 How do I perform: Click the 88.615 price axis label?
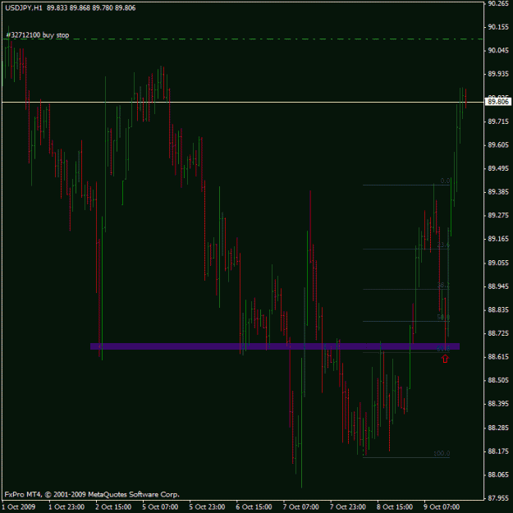[498, 356]
